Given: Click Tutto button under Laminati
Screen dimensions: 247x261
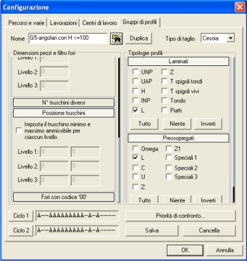Looking at the screenshot, I should [x=145, y=124].
